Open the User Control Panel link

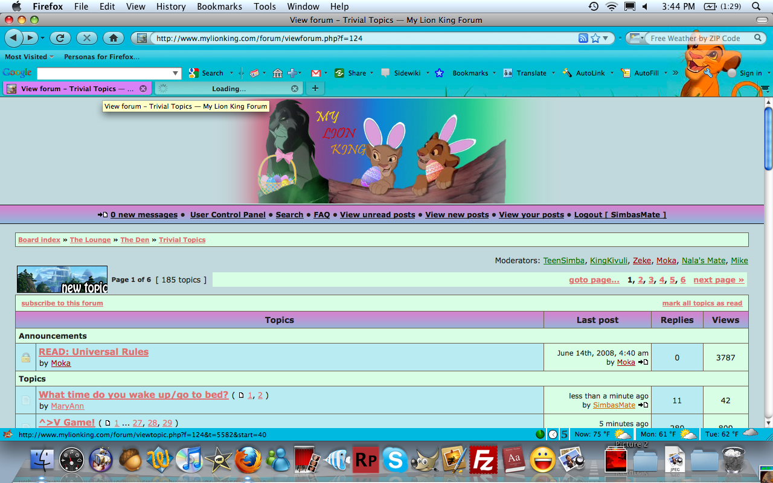tap(228, 214)
